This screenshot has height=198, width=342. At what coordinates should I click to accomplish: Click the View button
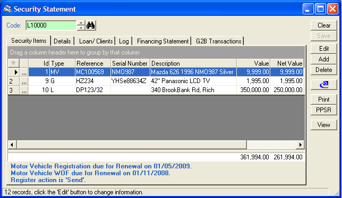click(x=324, y=125)
